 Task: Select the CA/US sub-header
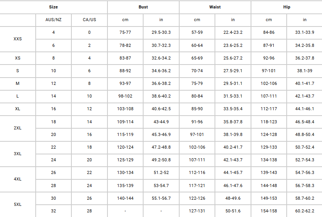[x=89, y=20]
